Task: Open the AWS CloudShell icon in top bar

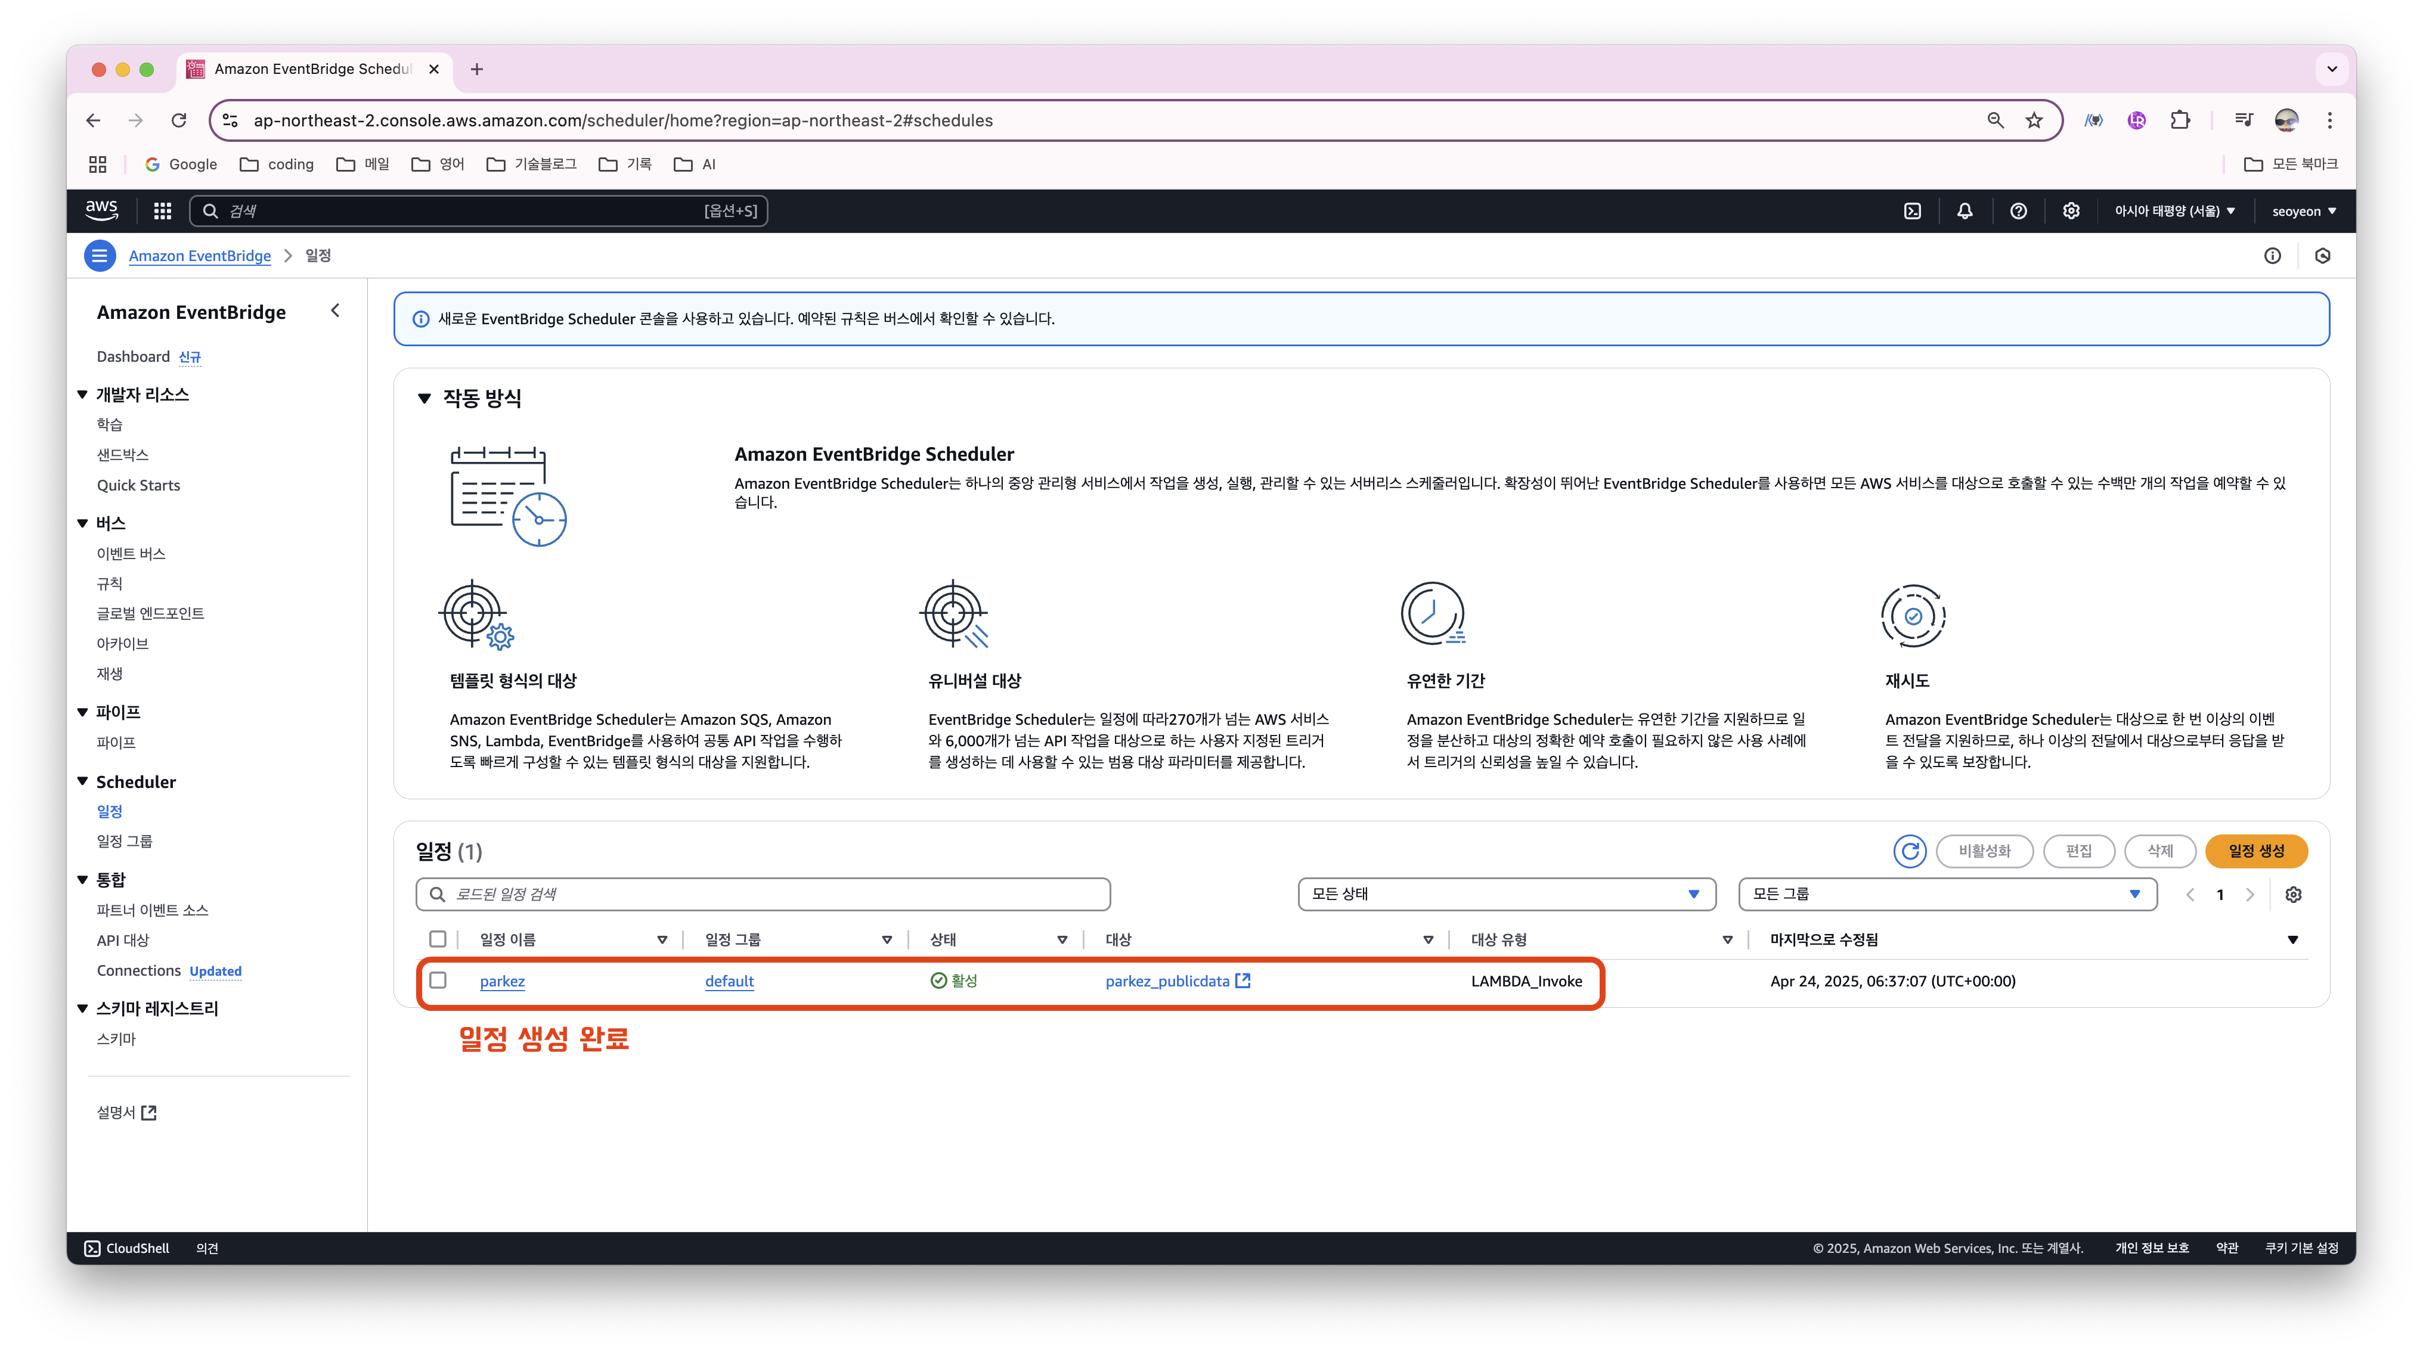Action: click(1912, 210)
